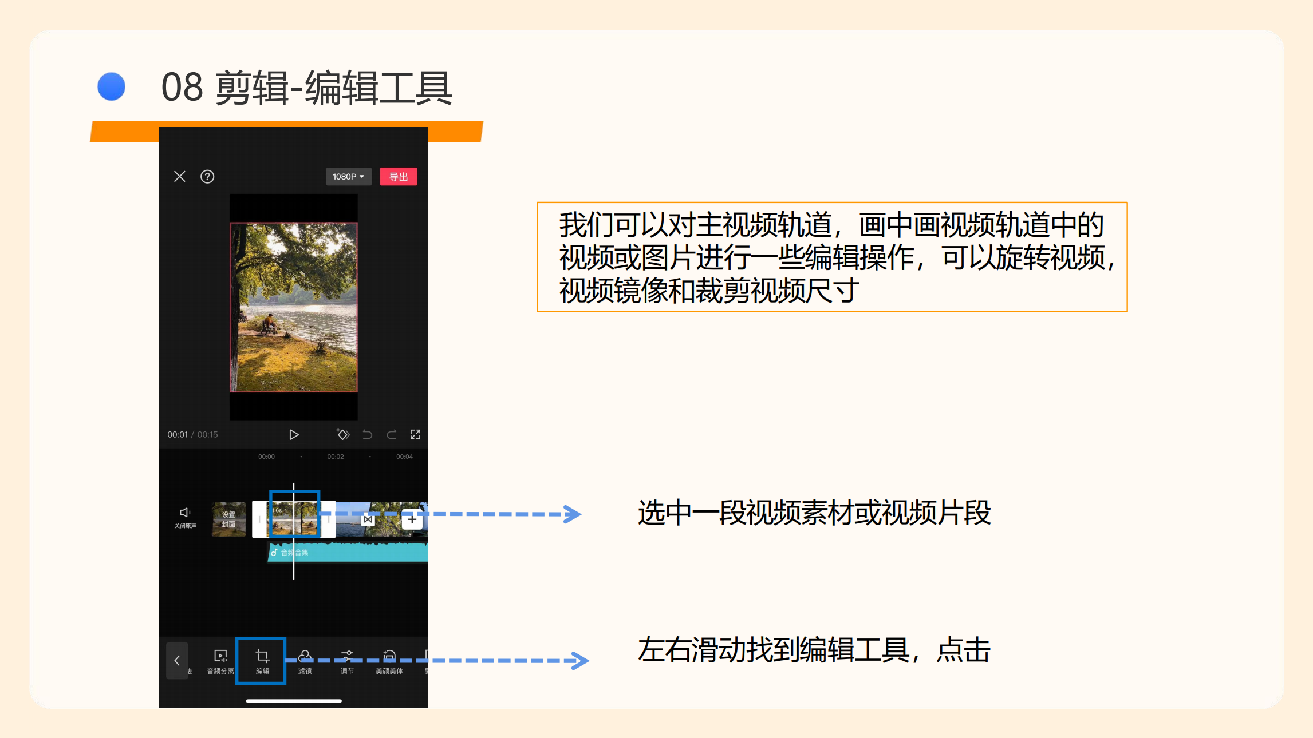Open the 美颜美体 beauty tool

[x=389, y=661]
